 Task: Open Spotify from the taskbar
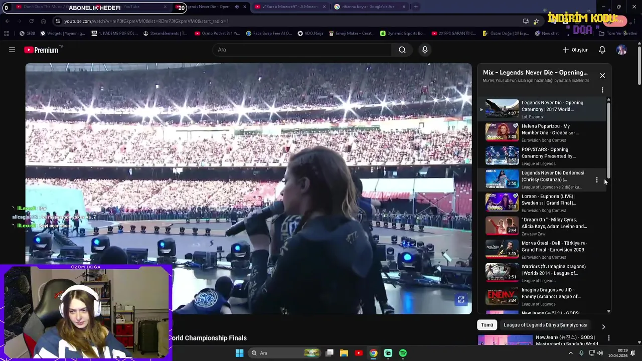[x=403, y=353]
